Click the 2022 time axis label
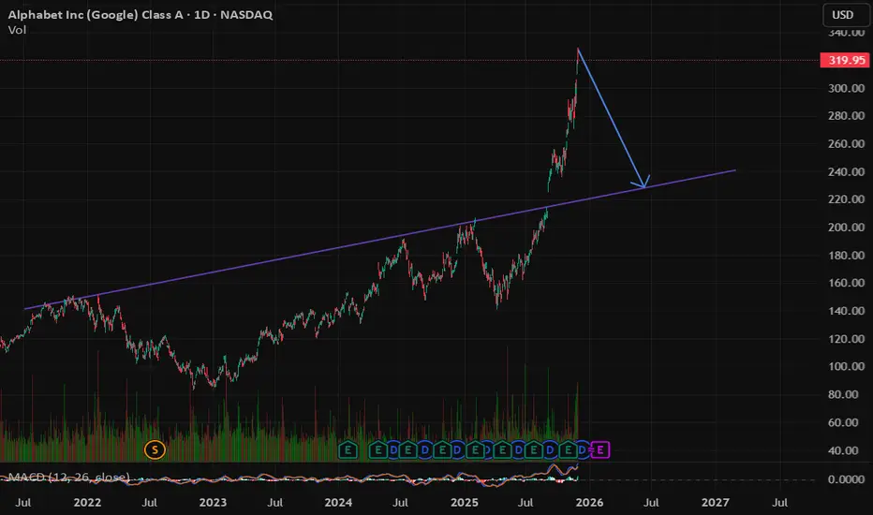This screenshot has width=873, height=515. click(87, 502)
